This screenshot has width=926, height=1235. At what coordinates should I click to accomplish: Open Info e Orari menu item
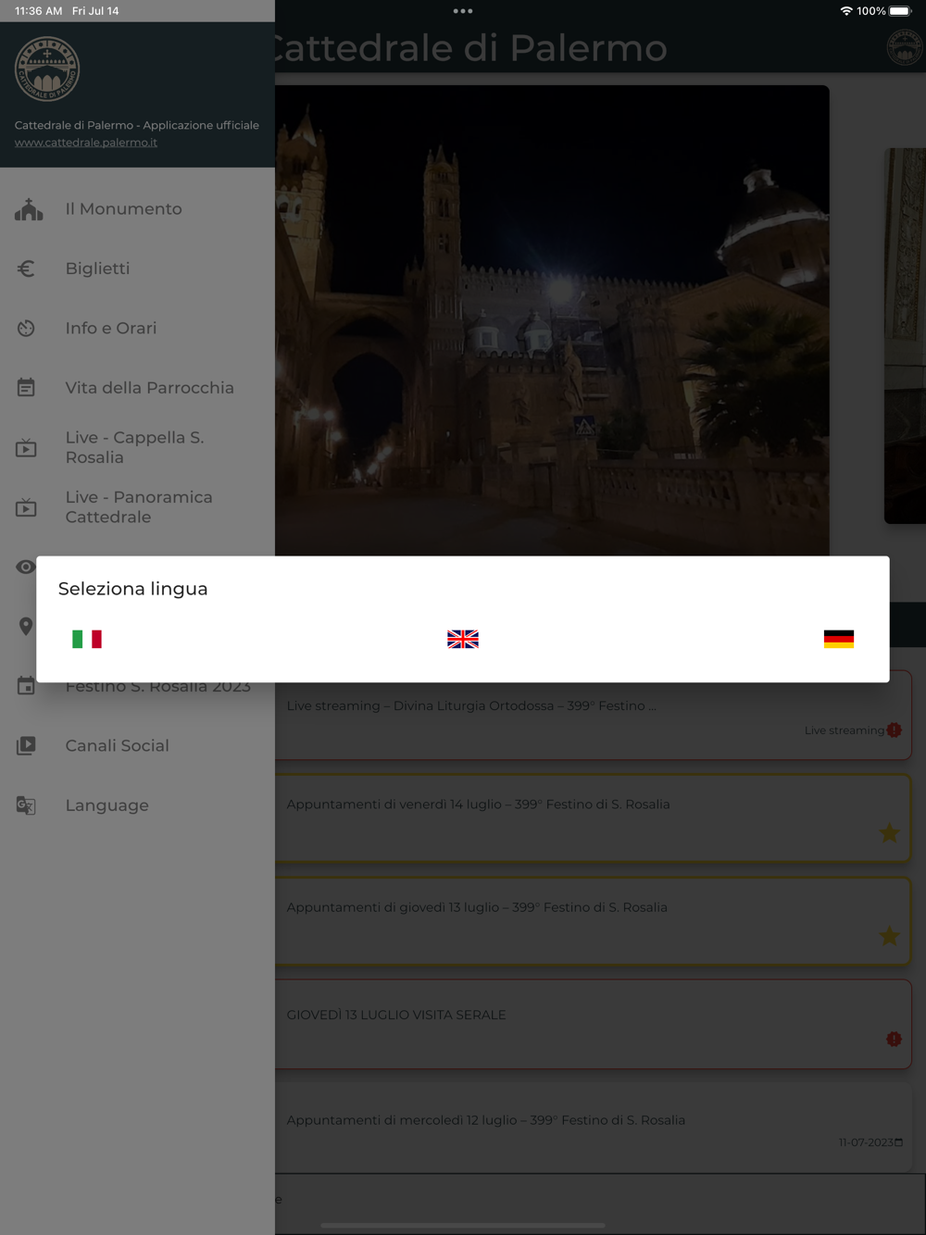coord(137,329)
